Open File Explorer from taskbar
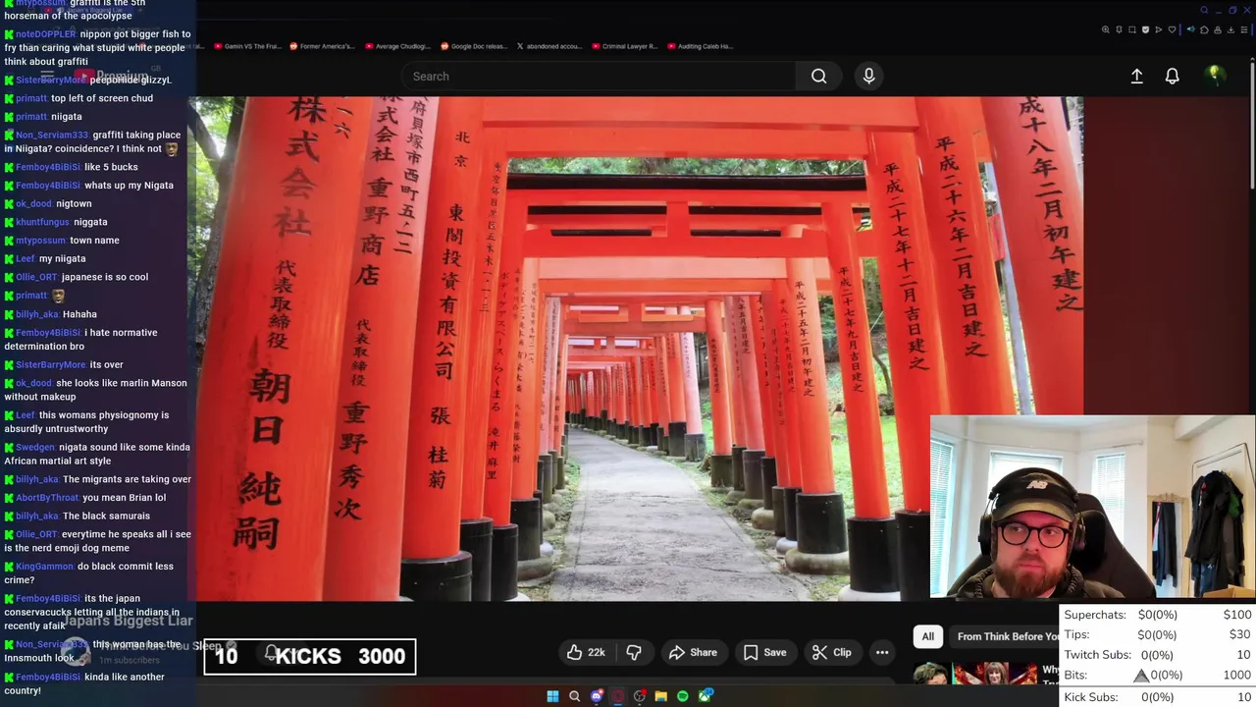The image size is (1256, 707). click(661, 696)
